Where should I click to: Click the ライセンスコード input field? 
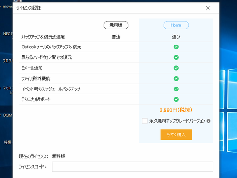point(133,167)
